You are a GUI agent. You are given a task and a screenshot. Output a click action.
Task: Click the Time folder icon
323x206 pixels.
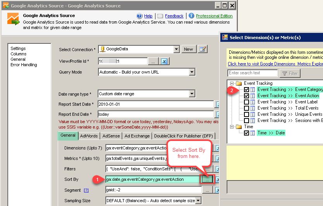point(239,127)
